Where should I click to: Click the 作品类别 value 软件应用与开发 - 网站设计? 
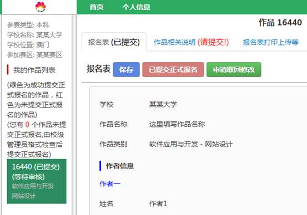coord(191,144)
